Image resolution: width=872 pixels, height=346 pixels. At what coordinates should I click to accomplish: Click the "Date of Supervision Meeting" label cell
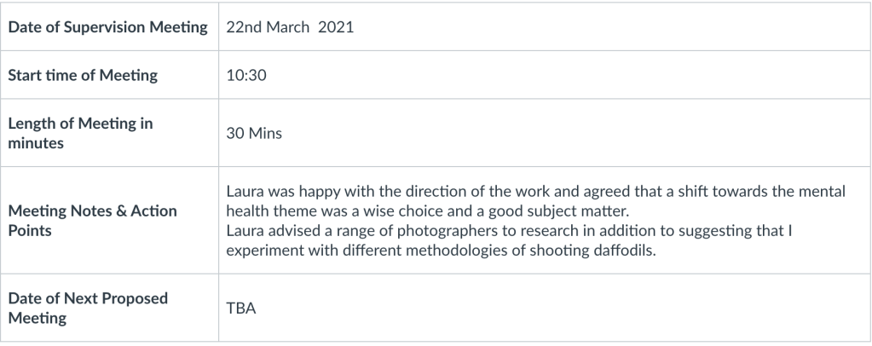(107, 27)
